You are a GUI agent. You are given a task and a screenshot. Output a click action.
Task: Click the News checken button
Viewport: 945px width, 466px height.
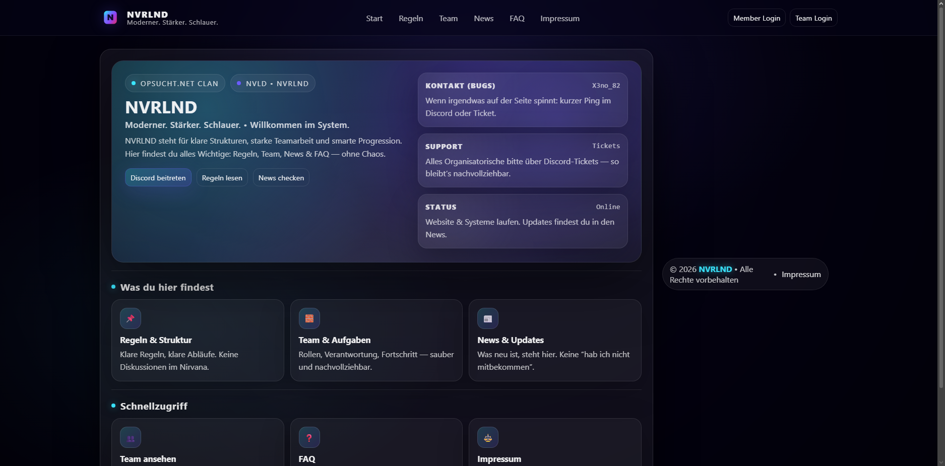pyautogui.click(x=281, y=178)
